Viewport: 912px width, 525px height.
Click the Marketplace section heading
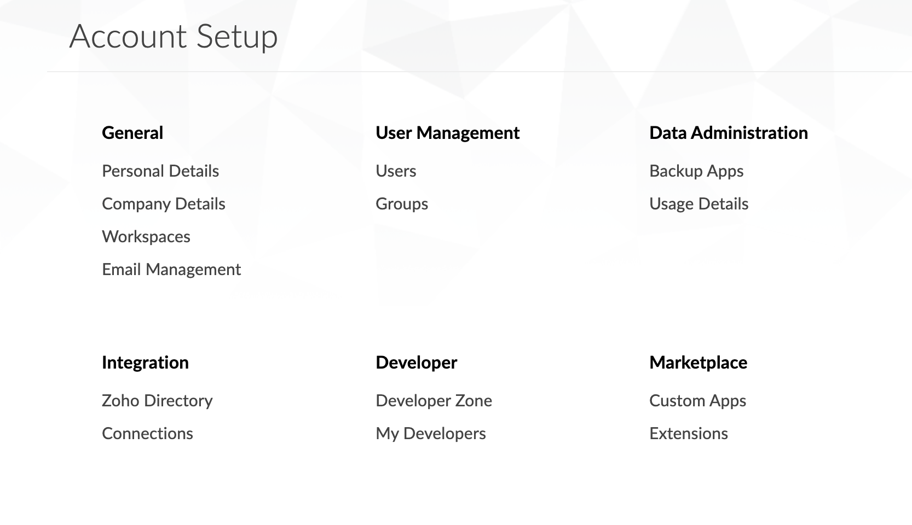(698, 363)
